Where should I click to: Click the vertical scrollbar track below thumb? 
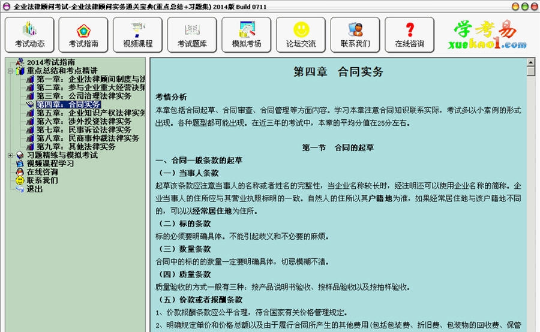(531, 204)
